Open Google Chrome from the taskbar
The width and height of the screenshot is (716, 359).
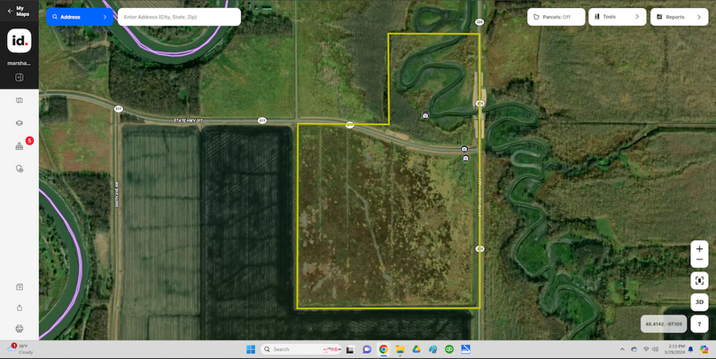[x=384, y=349]
